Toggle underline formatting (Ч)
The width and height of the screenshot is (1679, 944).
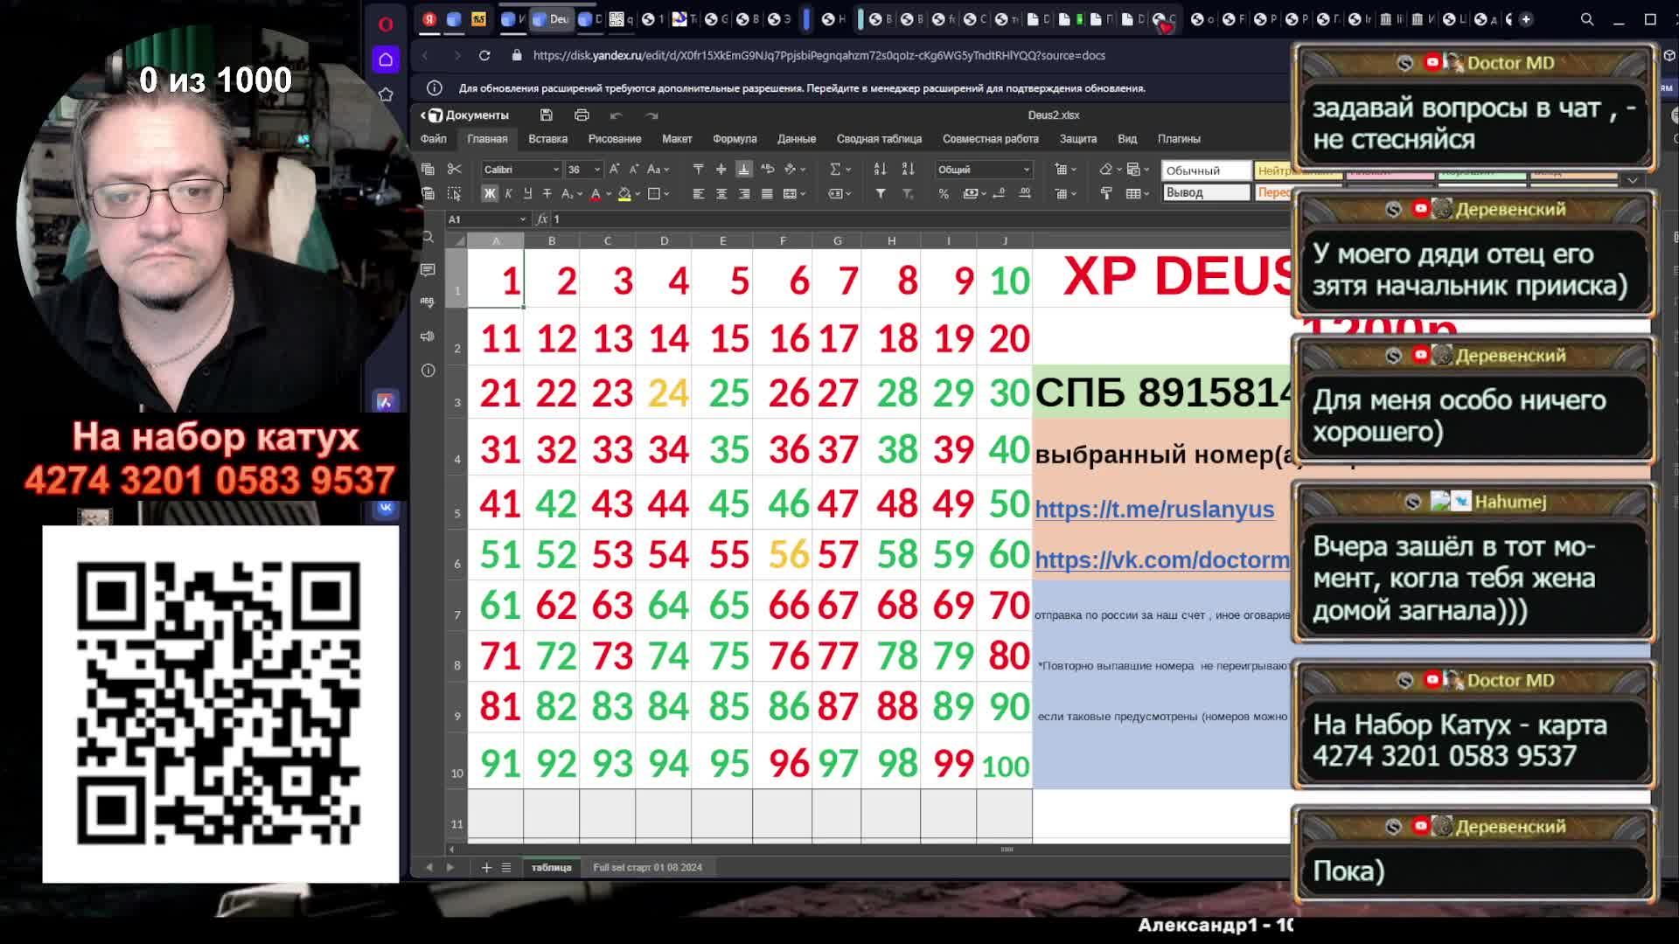click(x=527, y=193)
